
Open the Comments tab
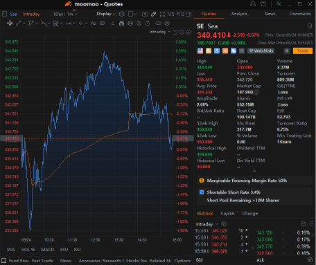pos(300,14)
